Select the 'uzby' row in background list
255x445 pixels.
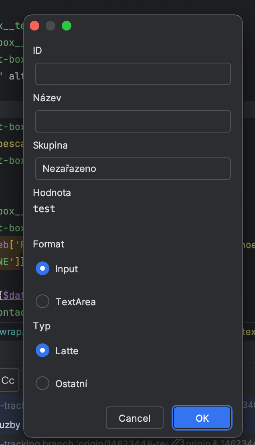pyautogui.click(x=10, y=425)
